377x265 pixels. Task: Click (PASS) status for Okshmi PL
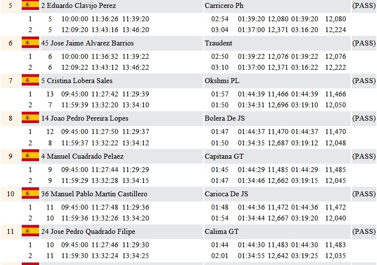[364, 81]
